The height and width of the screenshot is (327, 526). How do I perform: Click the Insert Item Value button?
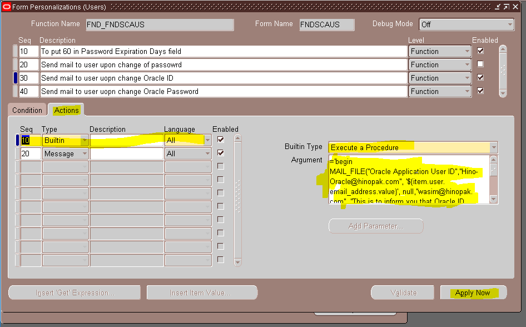click(201, 292)
